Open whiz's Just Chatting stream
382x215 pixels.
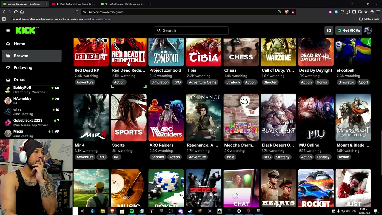[32, 112]
